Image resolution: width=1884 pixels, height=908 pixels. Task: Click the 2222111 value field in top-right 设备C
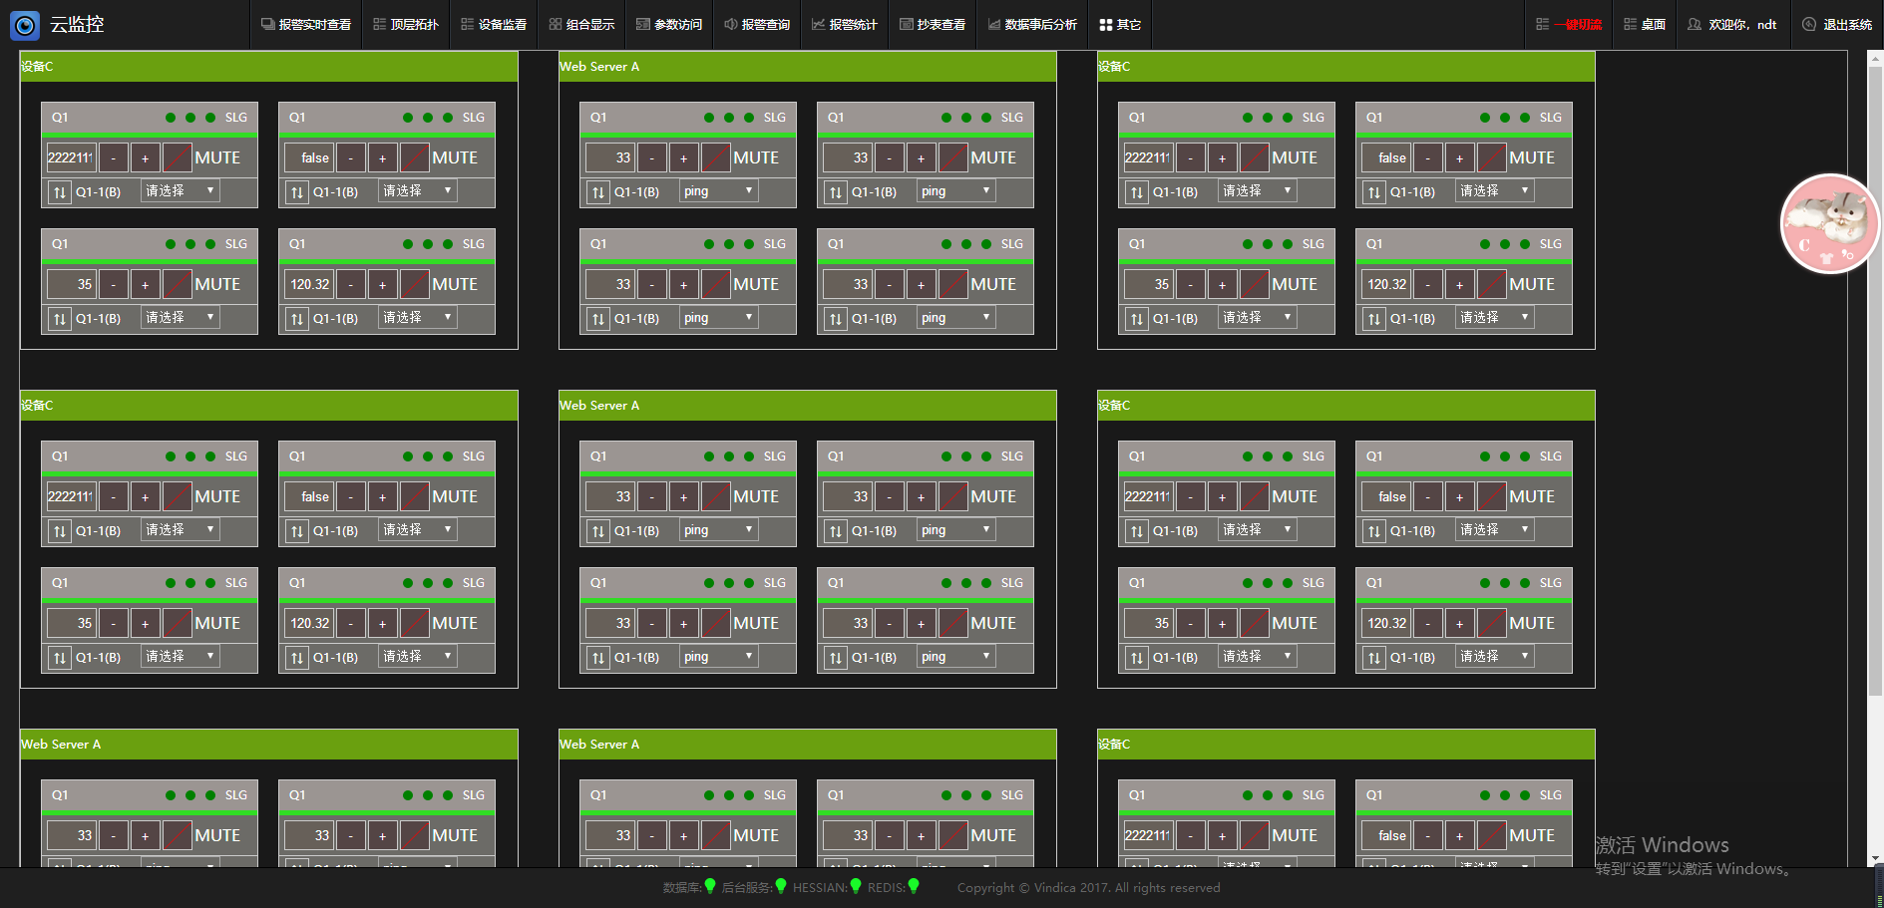coord(1147,157)
